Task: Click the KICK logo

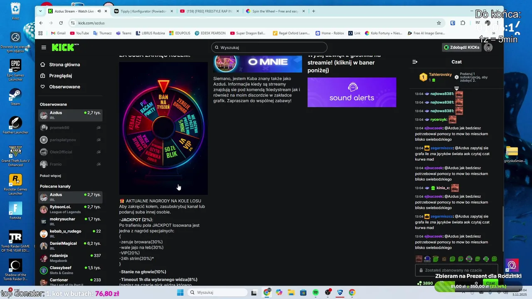Action: [65, 47]
